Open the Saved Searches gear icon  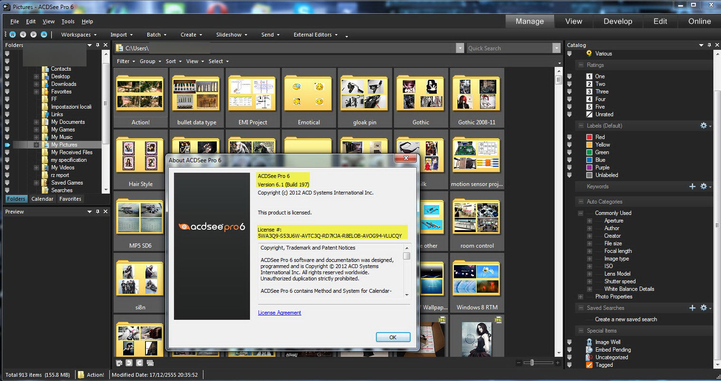coord(704,308)
